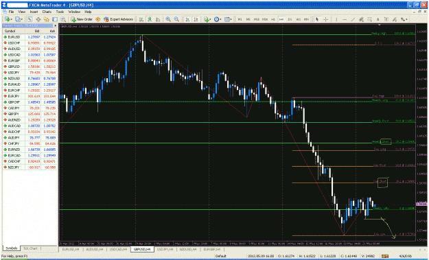
Task: Zoom out on the chart
Action: coord(176,19)
